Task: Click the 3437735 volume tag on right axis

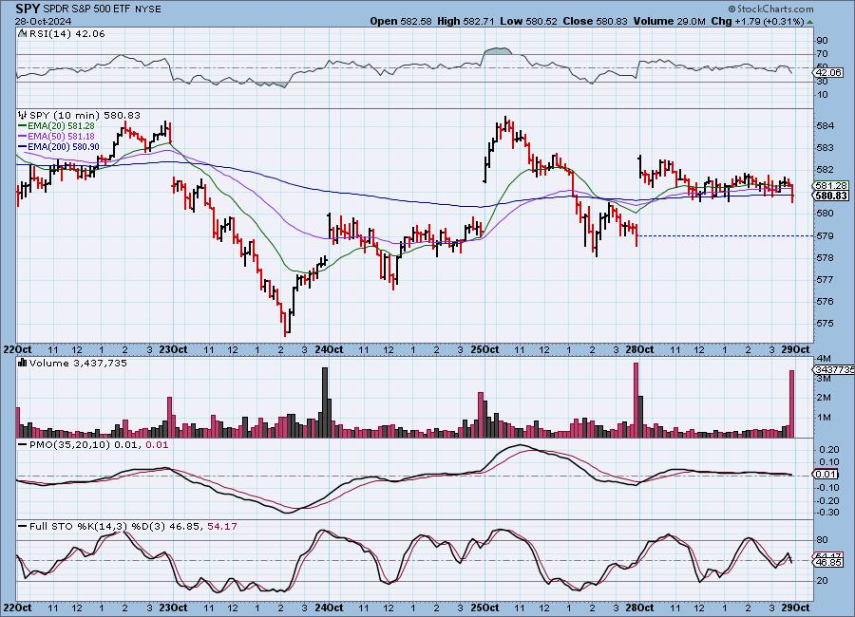Action: point(834,369)
